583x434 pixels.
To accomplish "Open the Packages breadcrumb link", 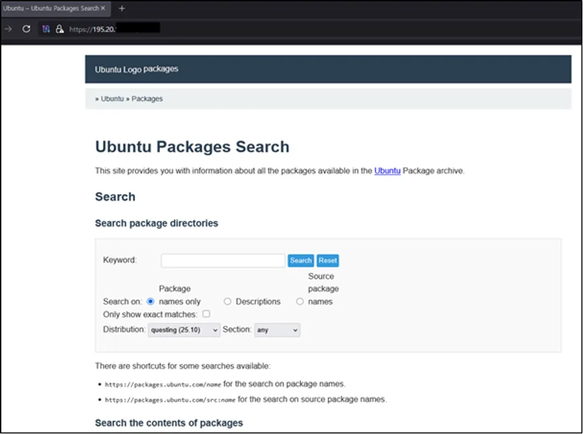I will (147, 99).
